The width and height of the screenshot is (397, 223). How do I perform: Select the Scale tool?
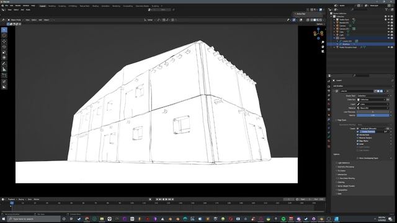(x=4, y=52)
